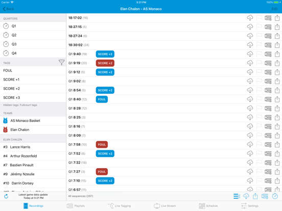Share the Q1 9:02 sequence
The height and width of the screenshot is (211, 282).
click(x=277, y=81)
